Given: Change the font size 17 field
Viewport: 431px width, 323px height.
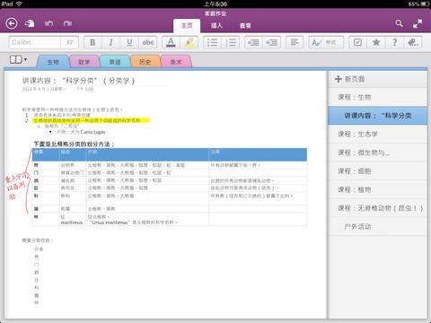Looking at the screenshot, I should click(x=70, y=42).
